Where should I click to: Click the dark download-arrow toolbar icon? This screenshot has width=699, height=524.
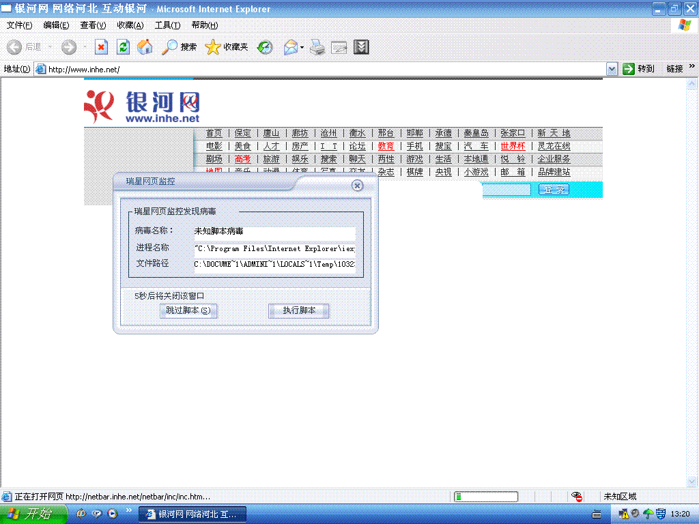[x=361, y=47]
